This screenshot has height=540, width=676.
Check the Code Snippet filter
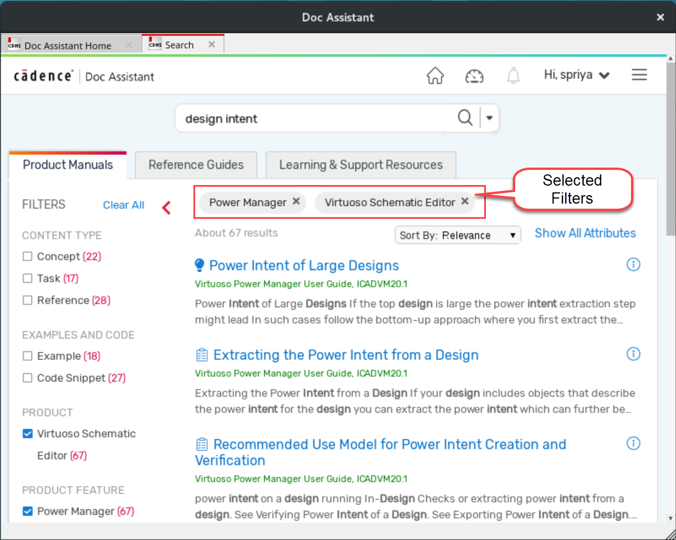[28, 378]
